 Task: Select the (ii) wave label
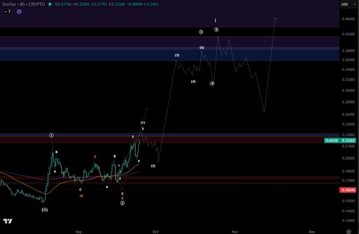point(45,210)
